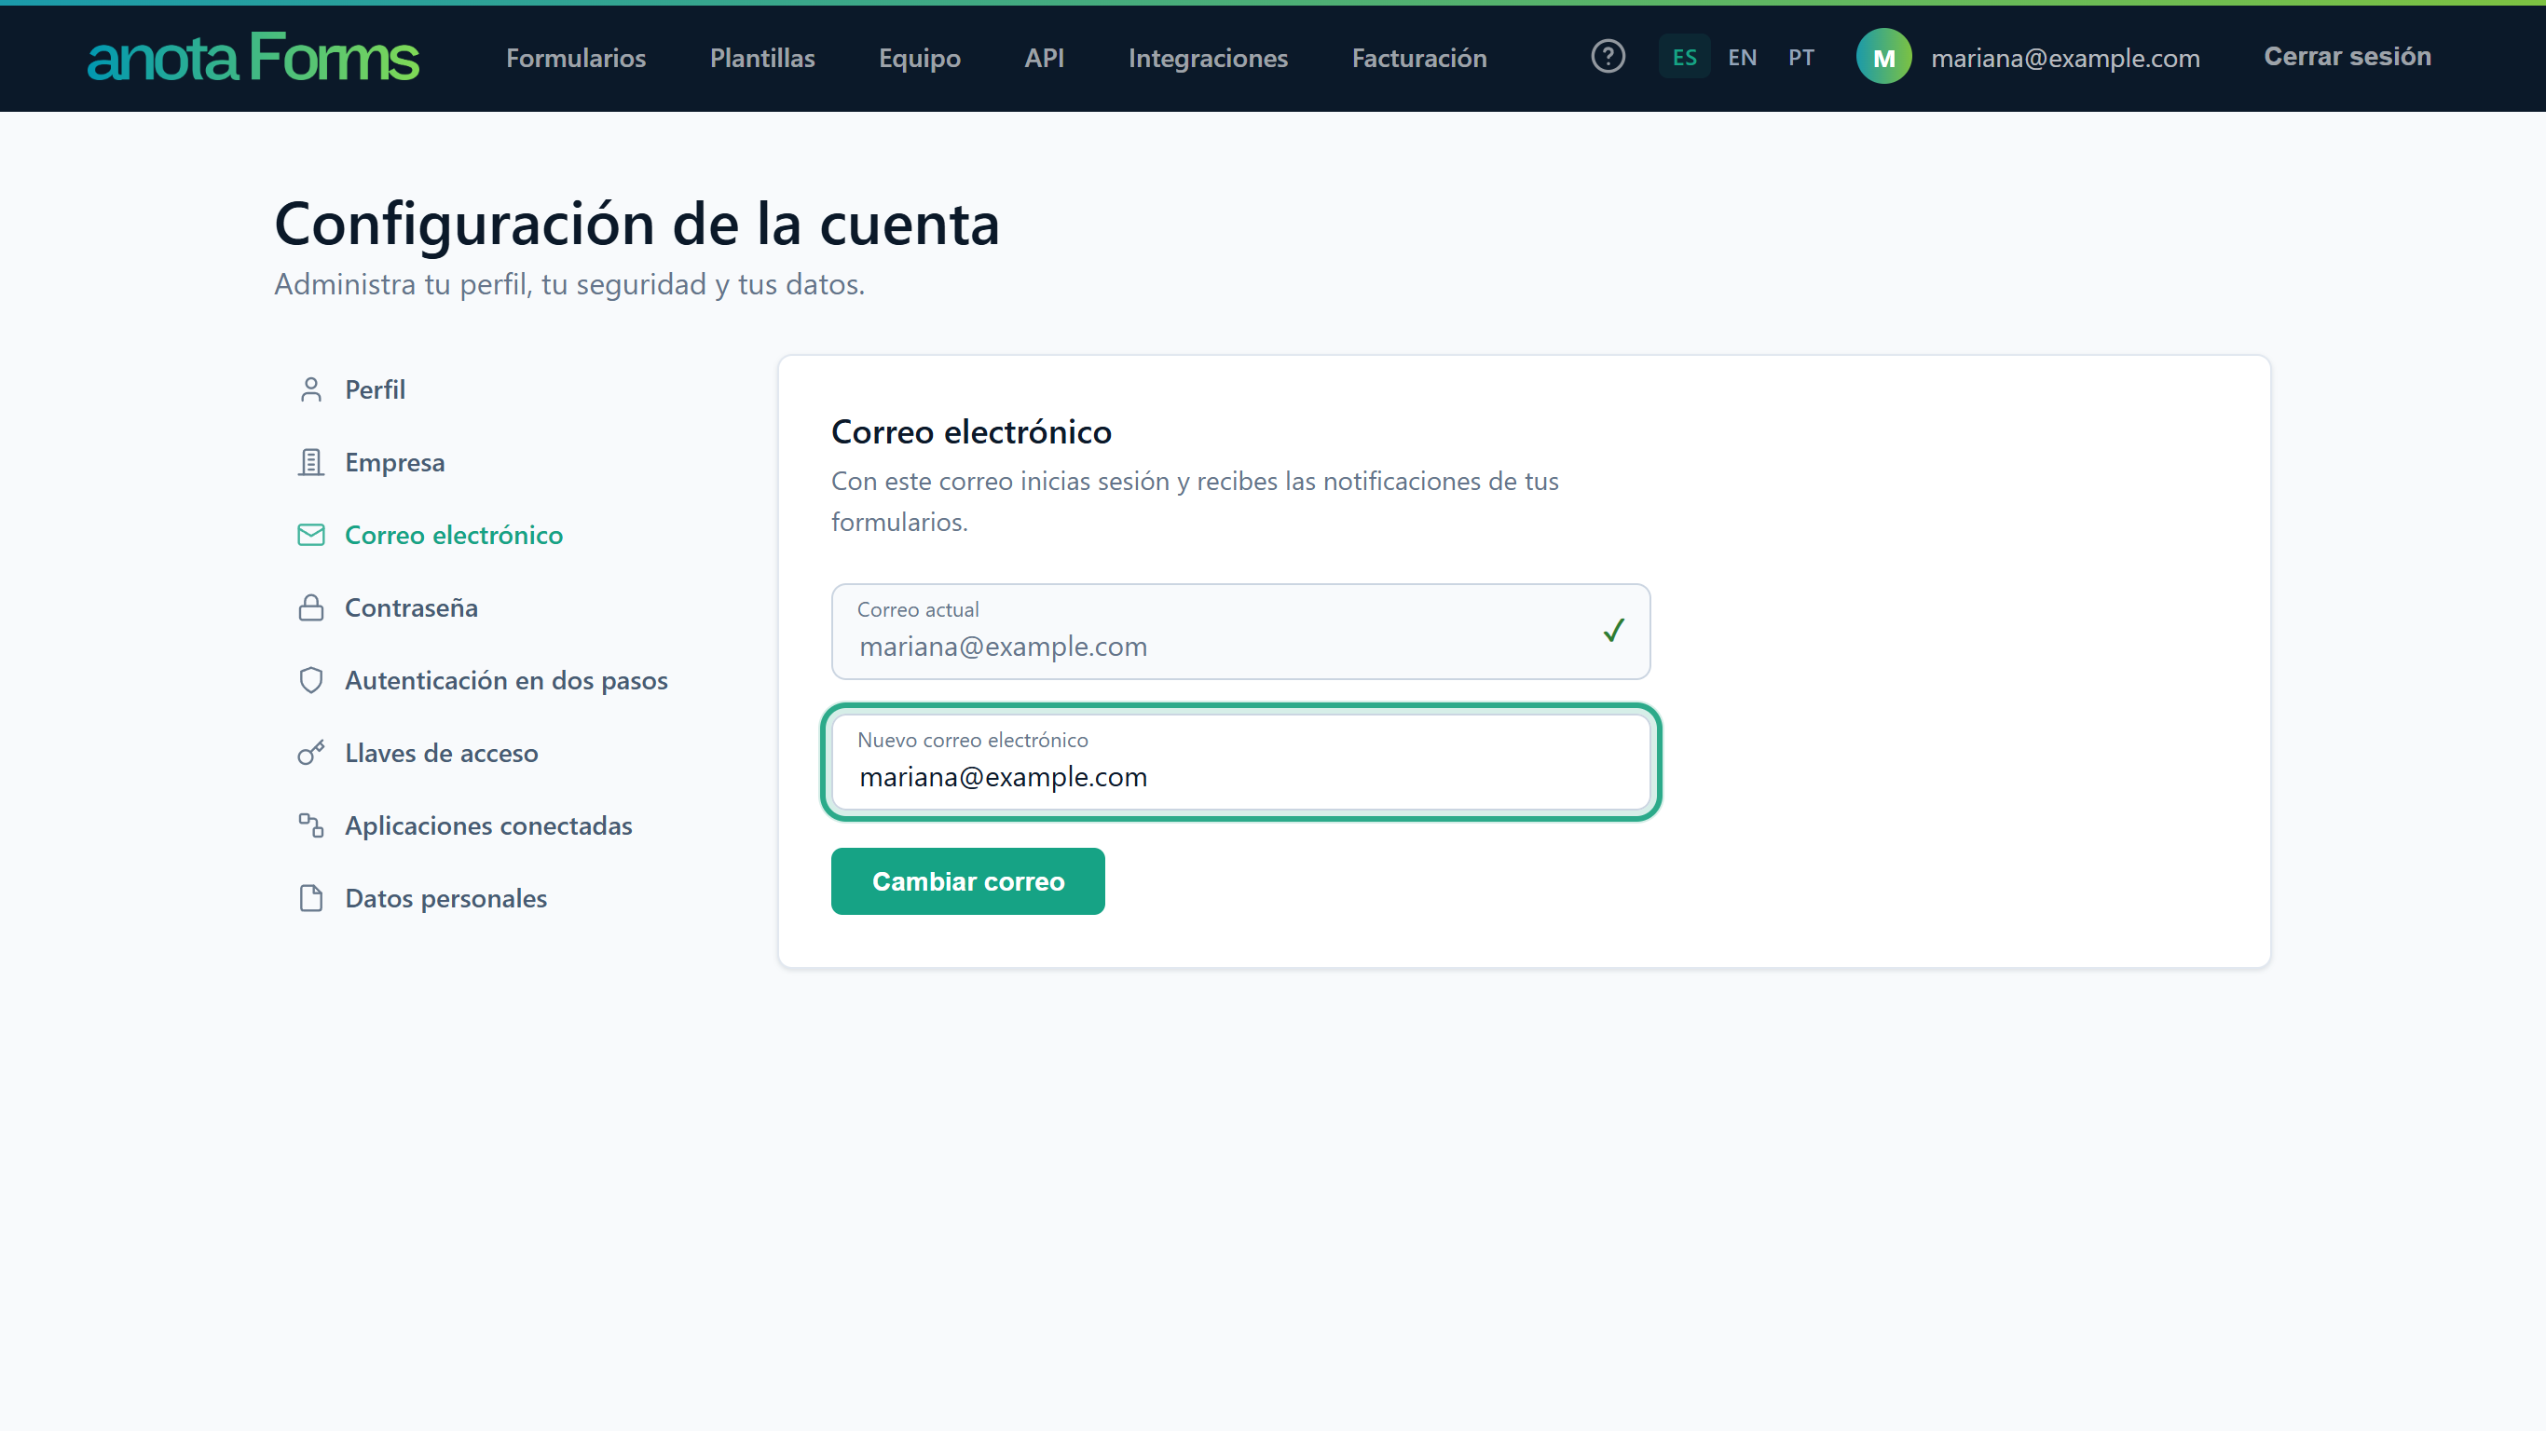Switch language to EN

[1743, 58]
